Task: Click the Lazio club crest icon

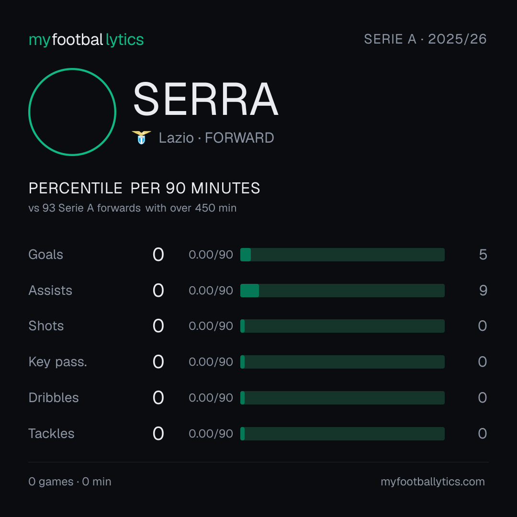Action: coord(141,137)
